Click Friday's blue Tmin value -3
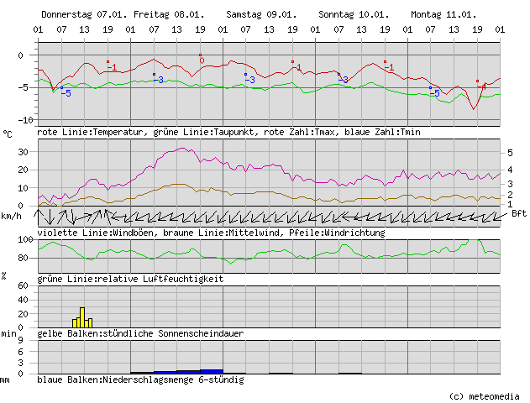Screen dimensions: 530x403 (x=159, y=80)
